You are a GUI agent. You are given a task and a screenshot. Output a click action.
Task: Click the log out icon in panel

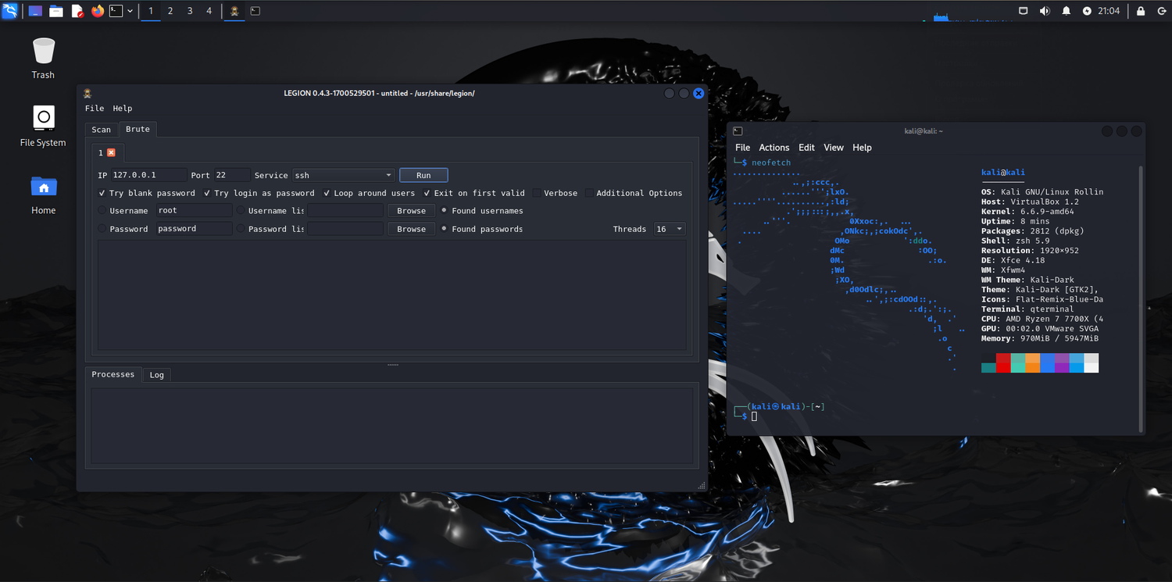click(1160, 11)
